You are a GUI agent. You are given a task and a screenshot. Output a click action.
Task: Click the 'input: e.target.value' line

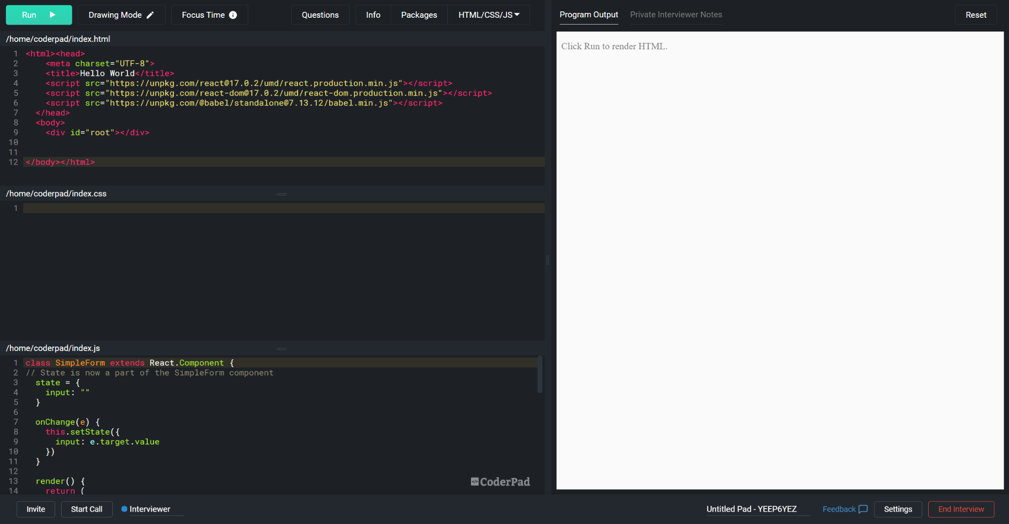tap(107, 442)
